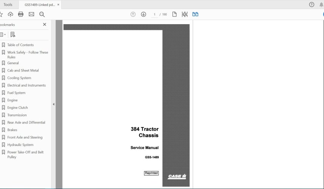The image size is (324, 189).
Task: Open the Hydraulic System bookmark
Action: coord(20,145)
